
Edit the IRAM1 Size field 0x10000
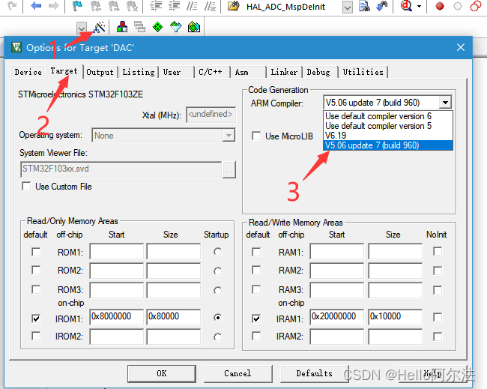click(x=395, y=316)
